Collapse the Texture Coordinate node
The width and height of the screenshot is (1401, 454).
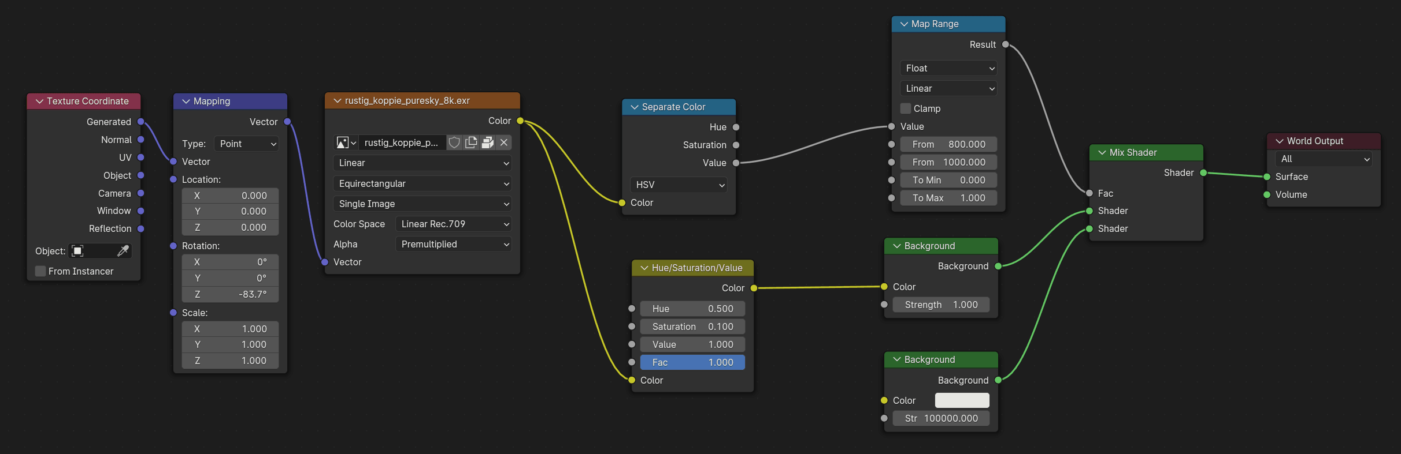40,101
